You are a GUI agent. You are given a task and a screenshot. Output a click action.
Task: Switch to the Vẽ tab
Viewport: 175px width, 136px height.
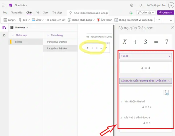[x=38, y=12]
